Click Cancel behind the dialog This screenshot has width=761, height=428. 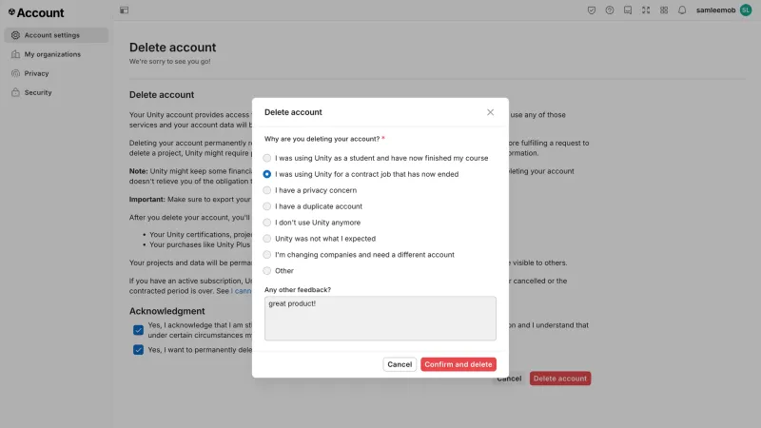point(510,379)
